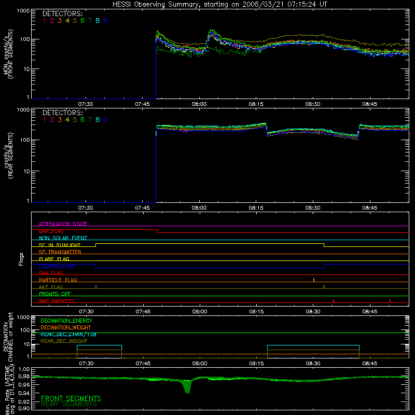Click yellow detector 4 in rear segments legend
This screenshot has width=415, height=415.
(67, 120)
